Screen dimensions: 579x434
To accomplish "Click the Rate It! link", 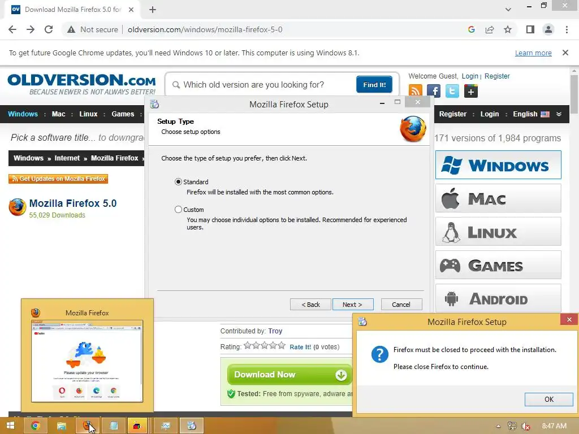I will (x=300, y=347).
